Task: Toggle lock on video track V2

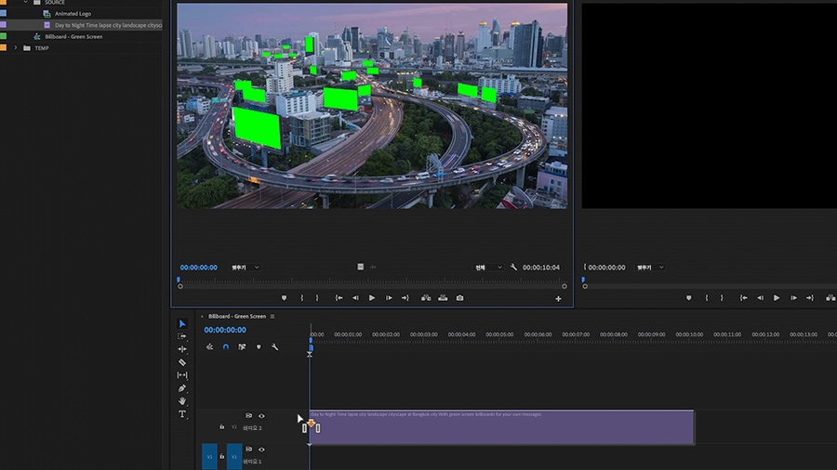Action: tap(221, 427)
